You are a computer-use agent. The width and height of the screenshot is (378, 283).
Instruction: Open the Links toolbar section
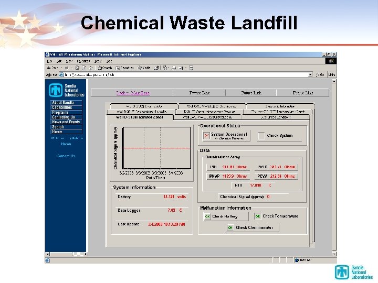coord(332,75)
